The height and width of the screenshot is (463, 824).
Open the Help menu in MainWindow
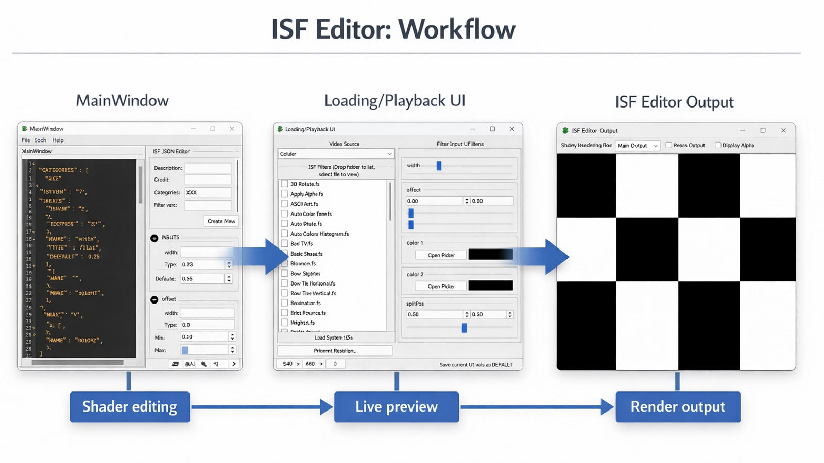(58, 140)
